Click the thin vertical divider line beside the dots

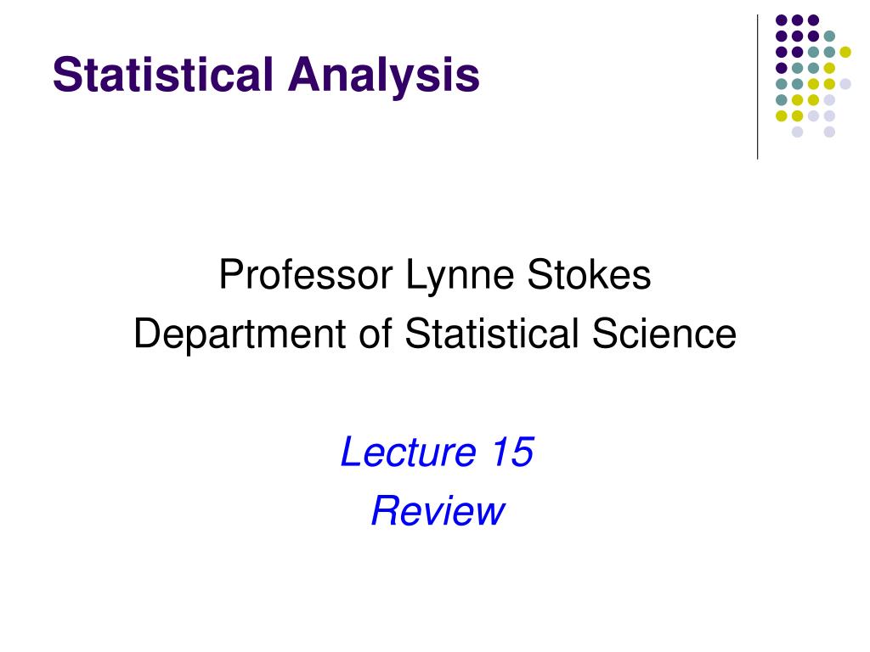(757, 87)
